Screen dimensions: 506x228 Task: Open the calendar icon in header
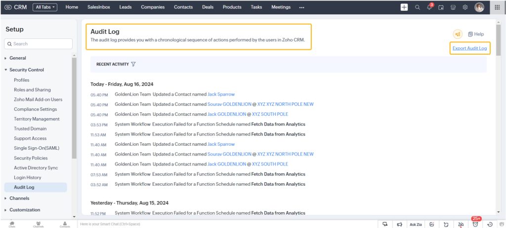tap(441, 7)
